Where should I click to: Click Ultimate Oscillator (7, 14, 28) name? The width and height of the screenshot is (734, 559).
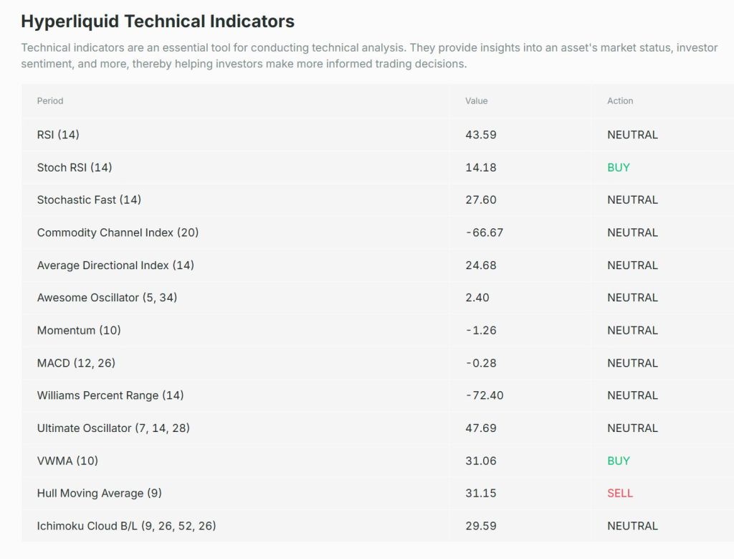[x=113, y=428]
